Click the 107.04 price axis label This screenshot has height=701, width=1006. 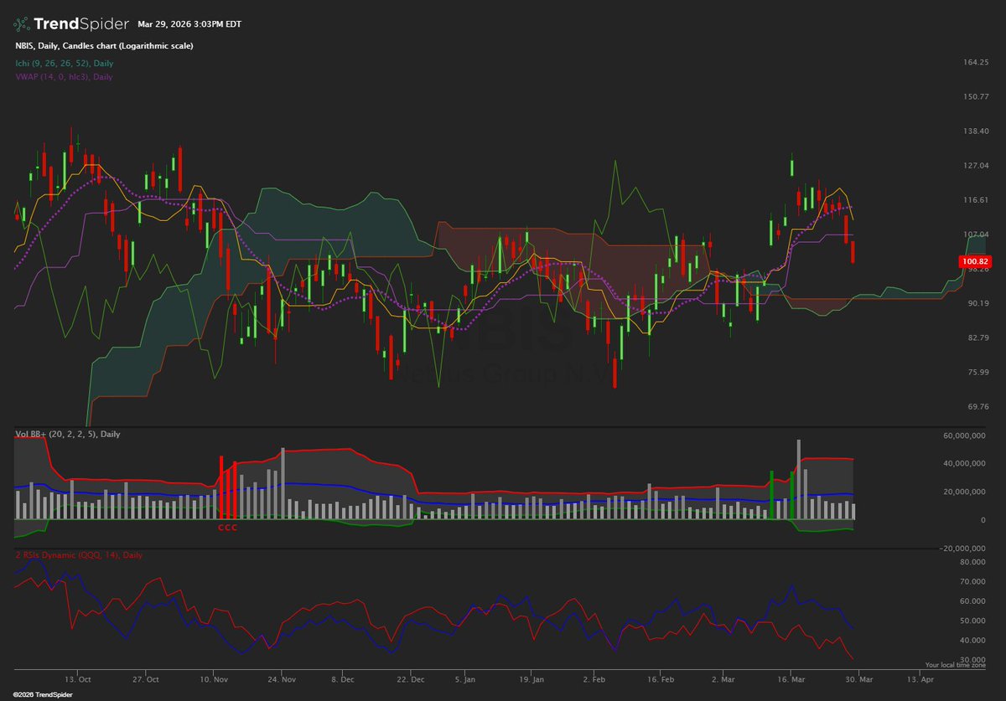click(976, 234)
